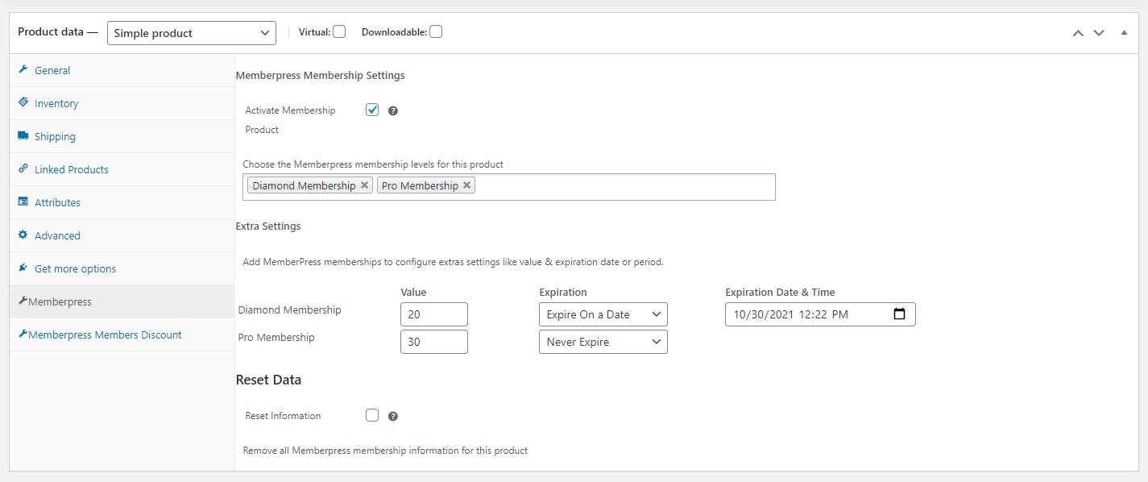The width and height of the screenshot is (1148, 482).
Task: Move Product data panel up with arrow
Action: (1078, 33)
